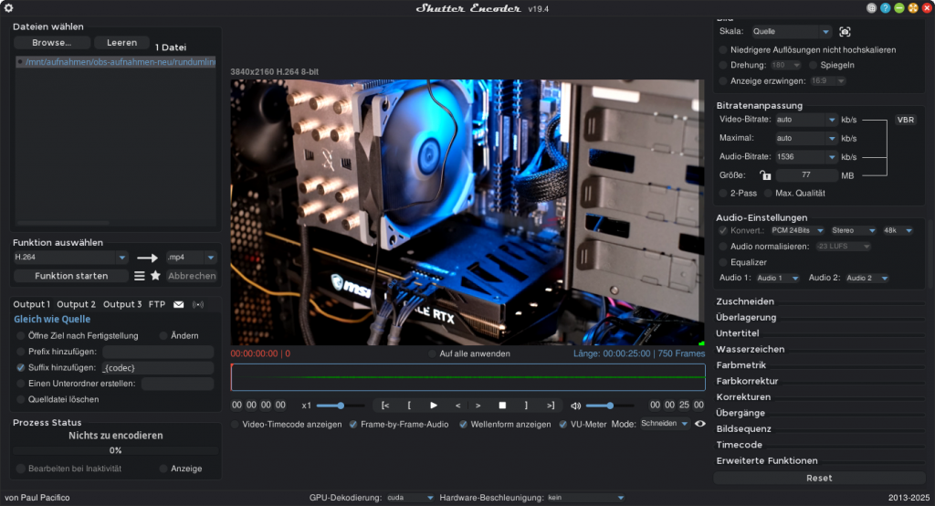Uncheck Suffix hinzufügen checkbox
Image resolution: width=935 pixels, height=506 pixels.
pos(20,367)
